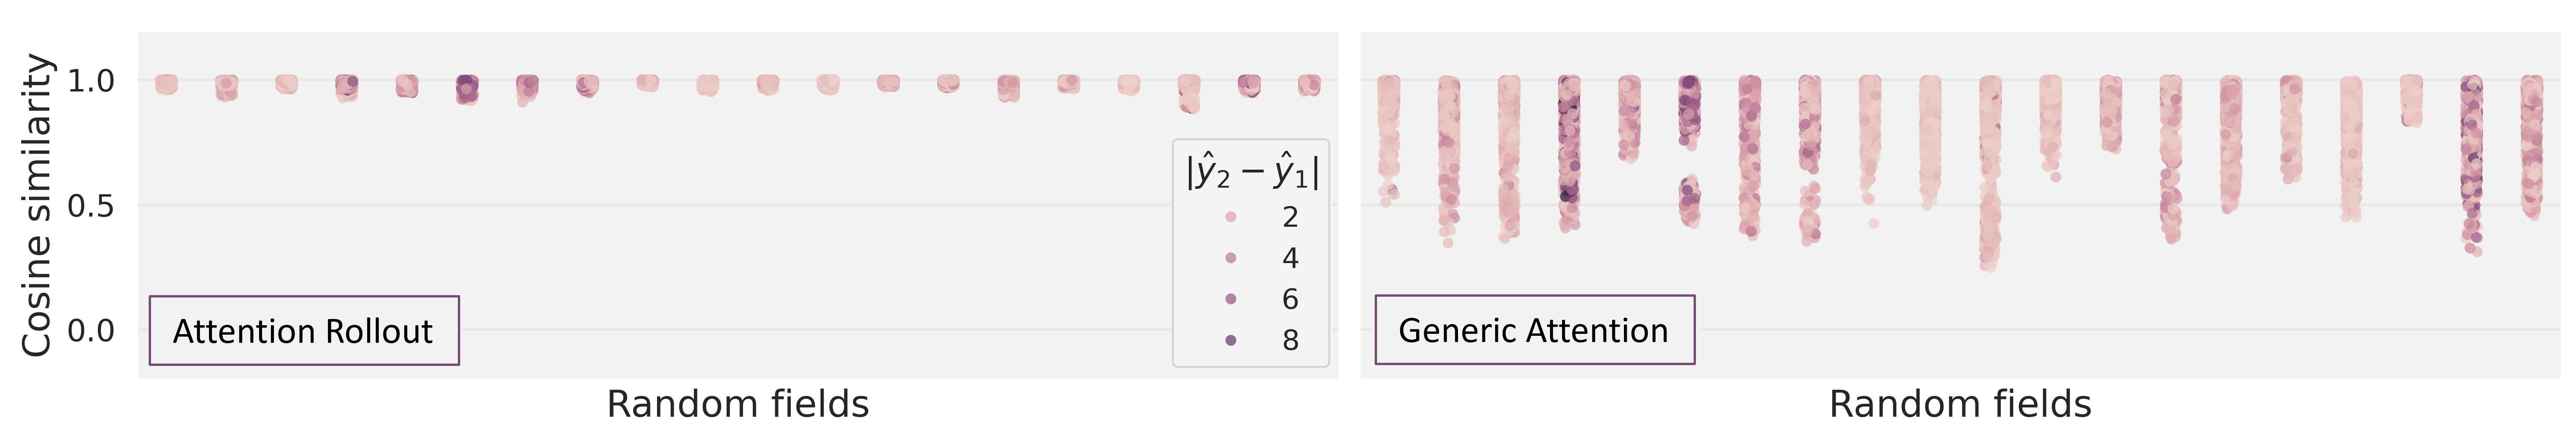Screen dimensions: 2576x439
Task: Click the 1.0 y-axis tick label
Action: (x=91, y=81)
